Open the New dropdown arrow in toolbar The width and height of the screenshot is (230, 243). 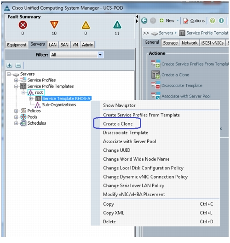click(x=178, y=20)
